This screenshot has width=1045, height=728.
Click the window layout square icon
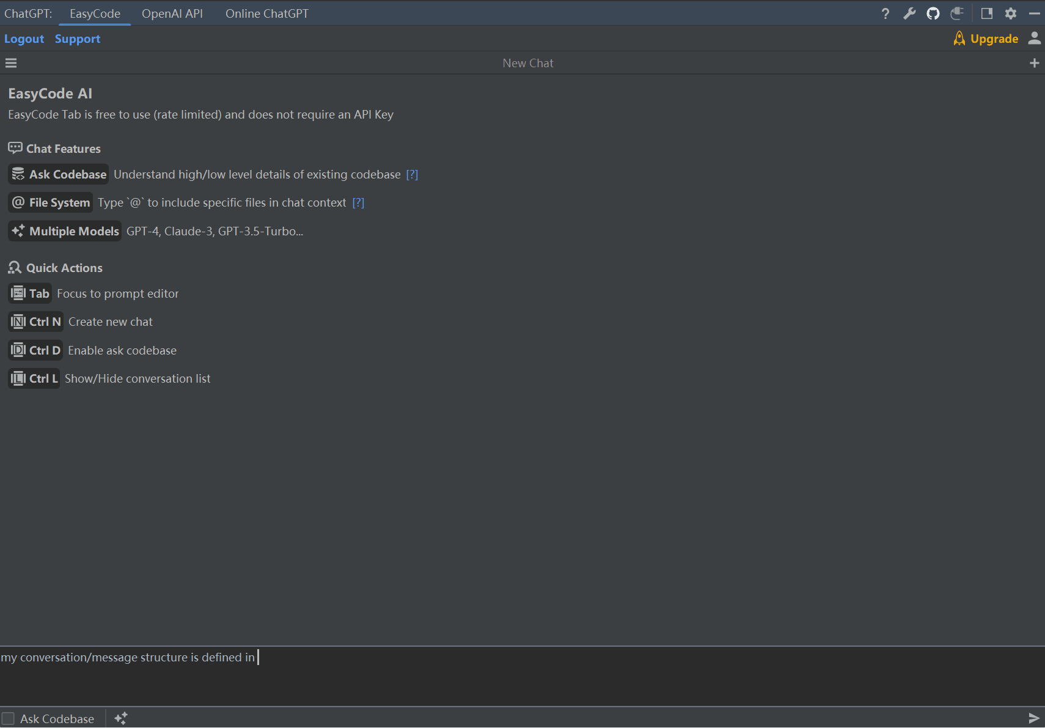coord(986,13)
